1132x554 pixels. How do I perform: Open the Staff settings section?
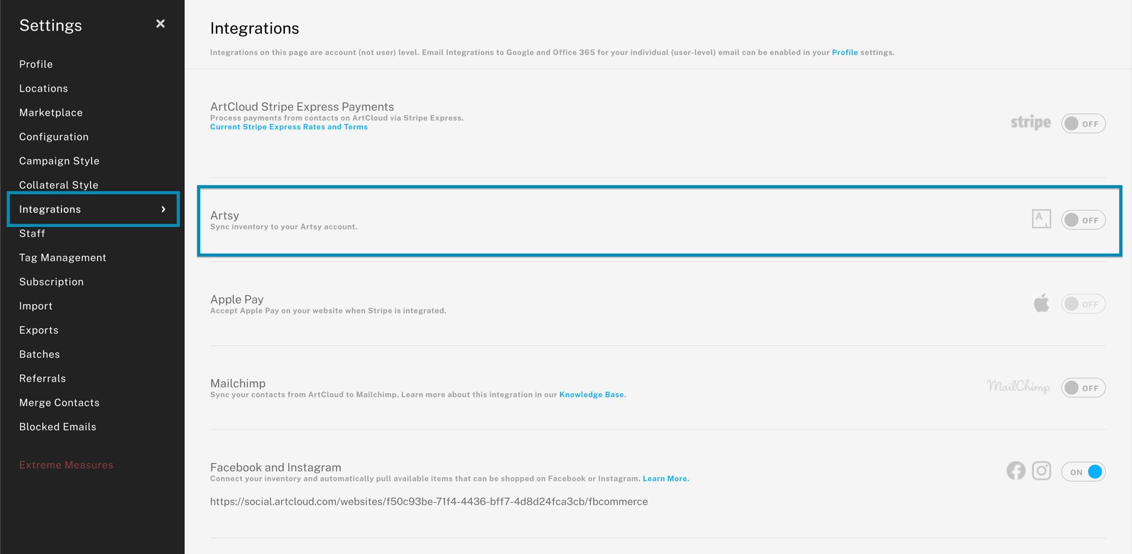pos(32,233)
